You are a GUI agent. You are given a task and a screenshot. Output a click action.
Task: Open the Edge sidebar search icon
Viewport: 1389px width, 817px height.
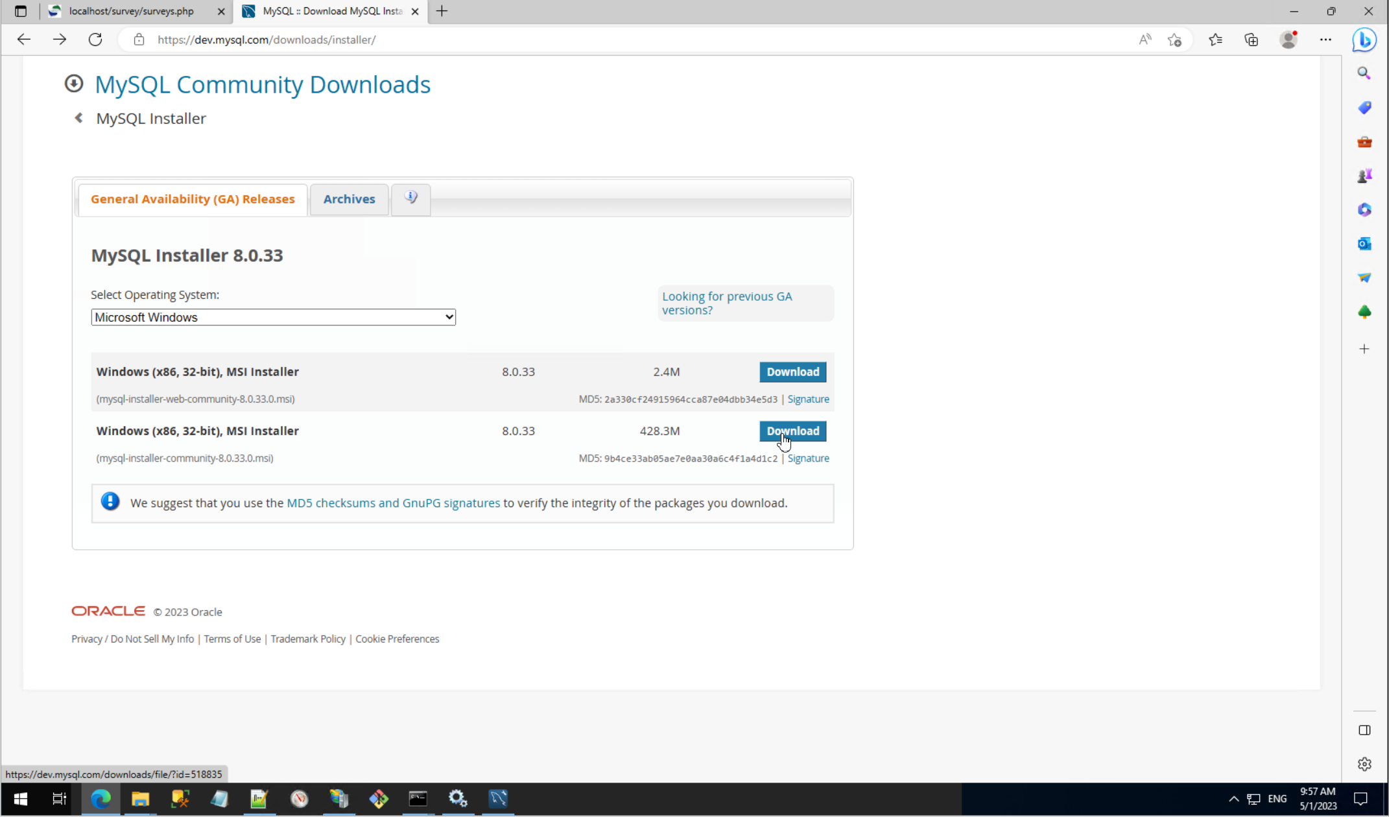pyautogui.click(x=1364, y=73)
